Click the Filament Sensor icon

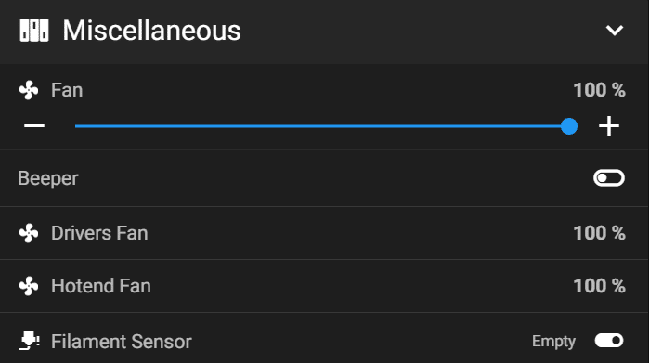pyautogui.click(x=30, y=341)
